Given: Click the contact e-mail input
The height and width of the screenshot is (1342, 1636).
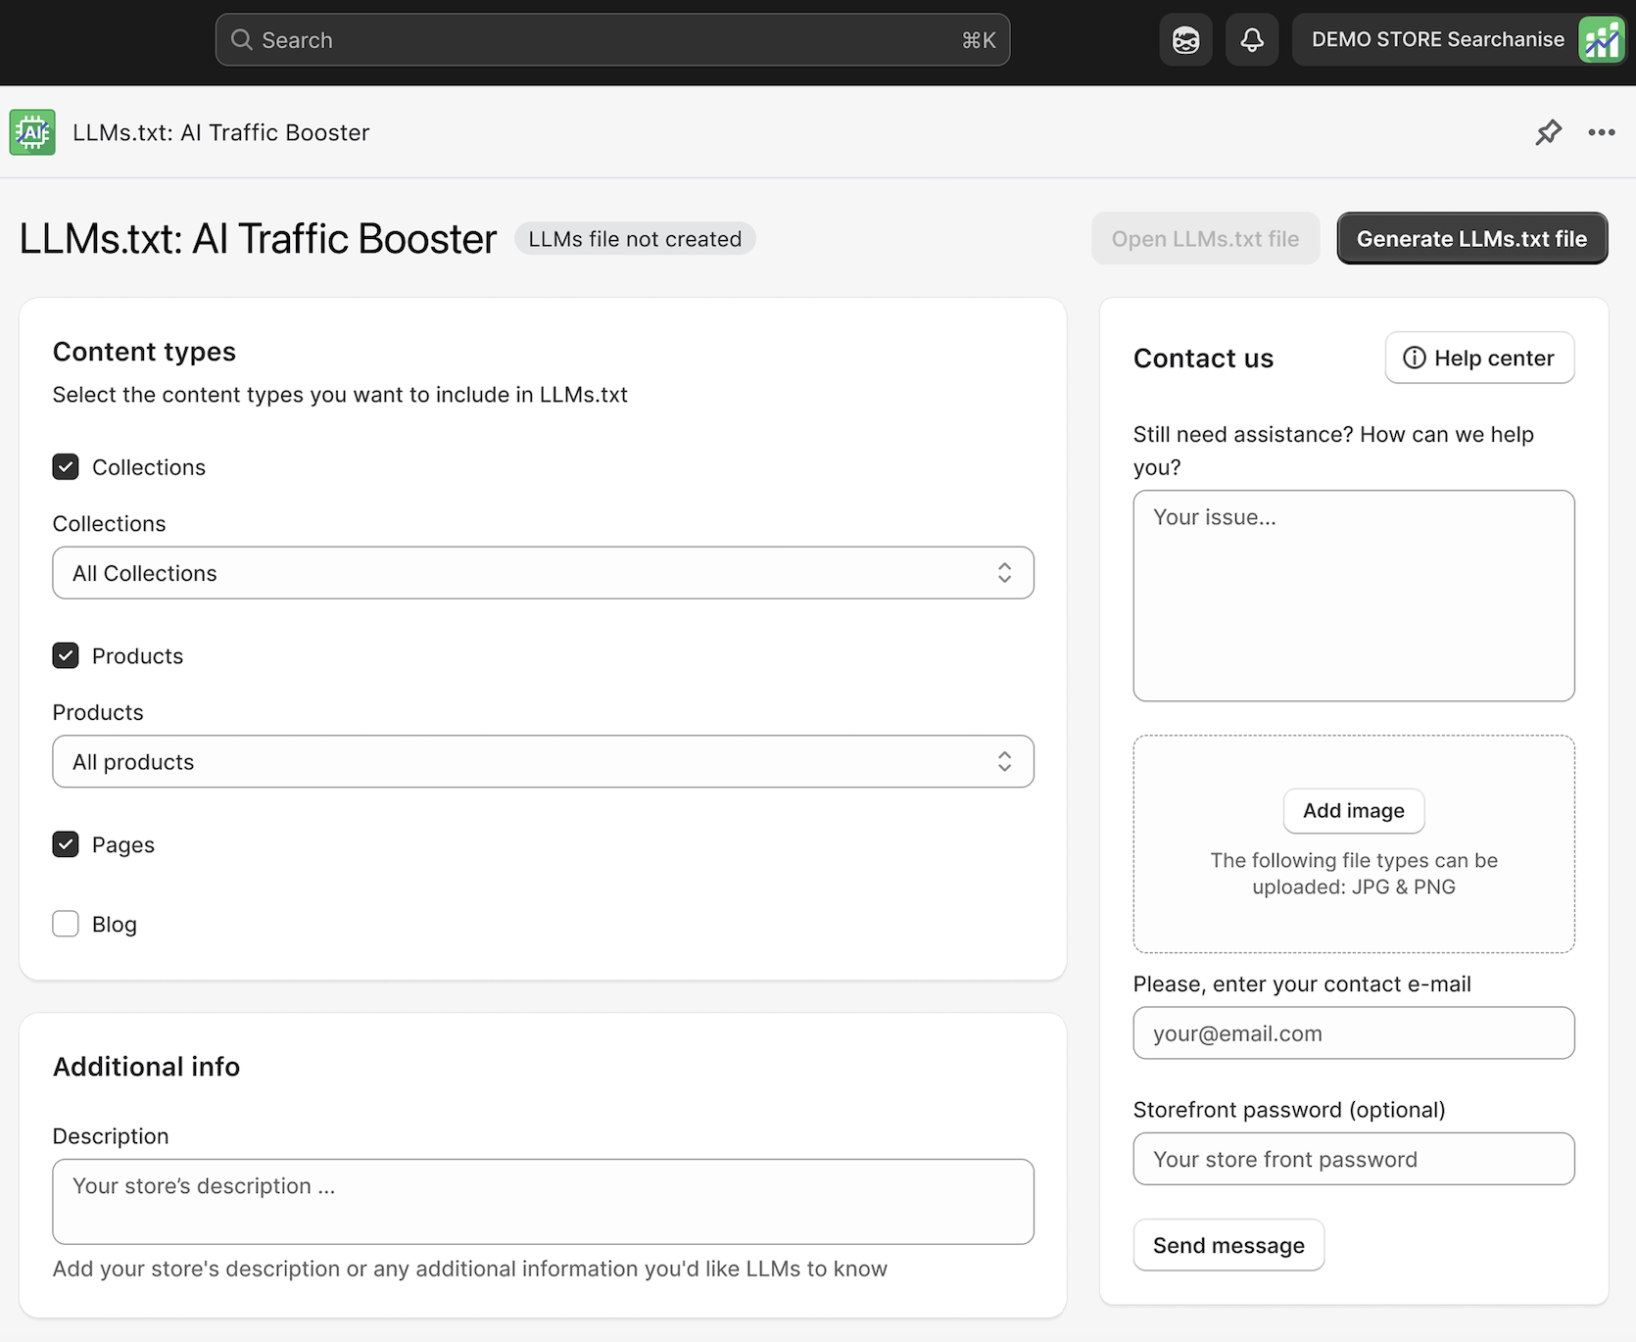Looking at the screenshot, I should click(1353, 1032).
